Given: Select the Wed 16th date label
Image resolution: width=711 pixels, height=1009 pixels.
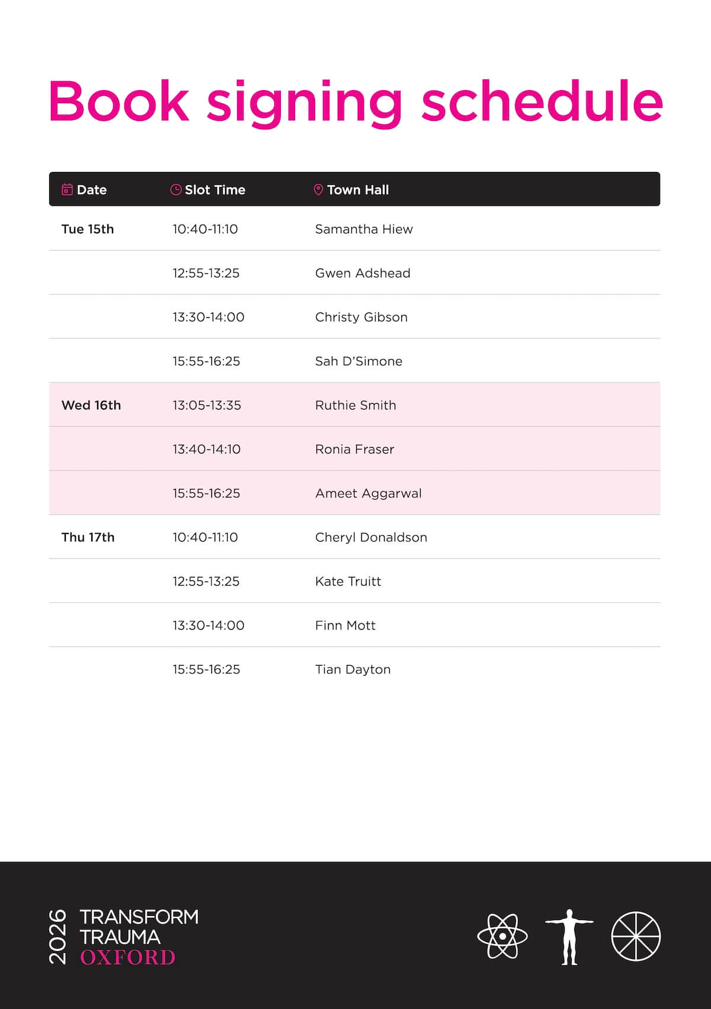Looking at the screenshot, I should coord(91,405).
